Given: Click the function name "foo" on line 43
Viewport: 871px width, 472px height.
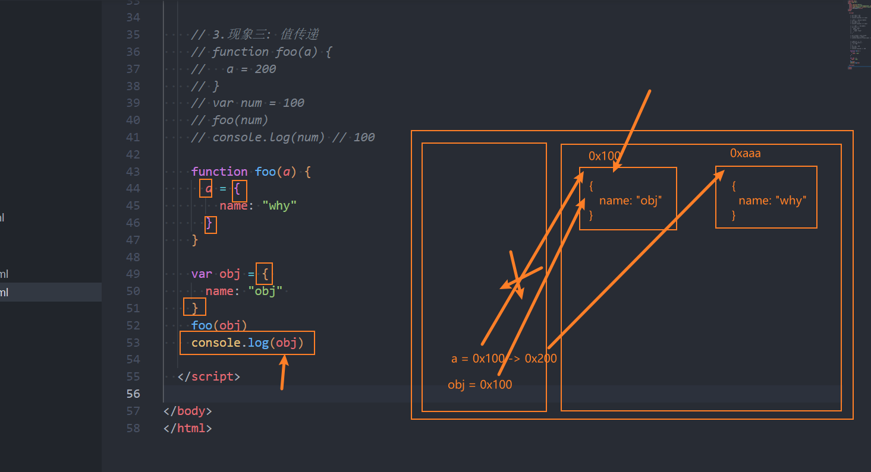Looking at the screenshot, I should pos(265,172).
